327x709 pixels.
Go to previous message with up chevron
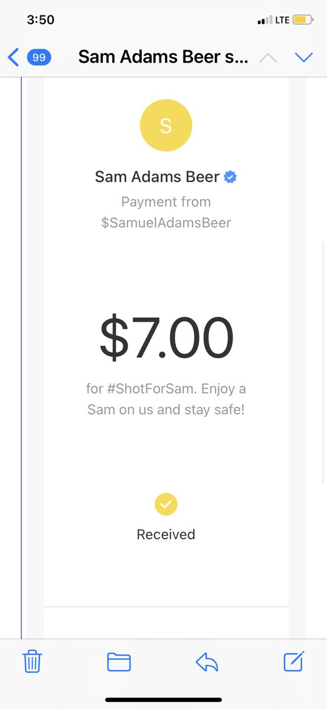tap(268, 57)
